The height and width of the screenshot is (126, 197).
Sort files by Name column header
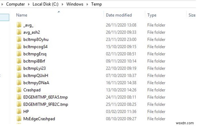[22, 15]
